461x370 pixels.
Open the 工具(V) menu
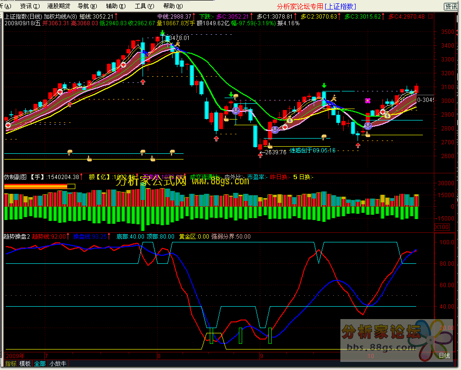(x=144, y=6)
